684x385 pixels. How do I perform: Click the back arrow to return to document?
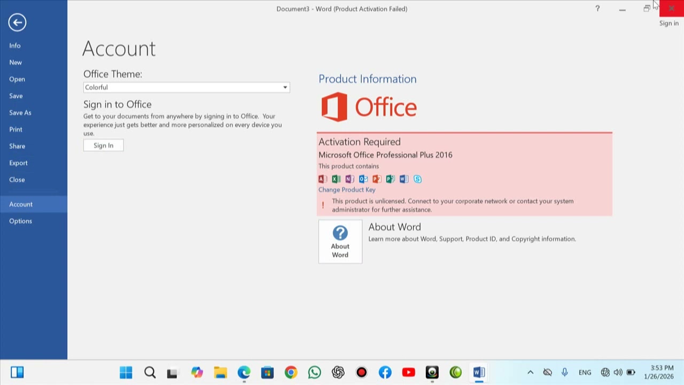[x=17, y=22]
